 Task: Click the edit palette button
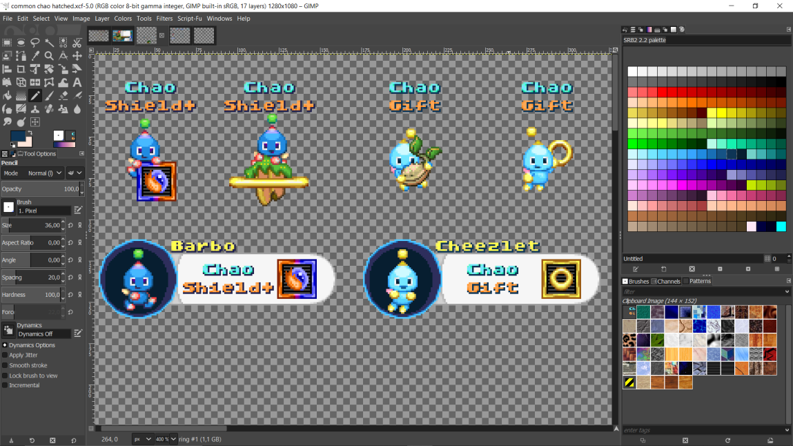click(636, 269)
